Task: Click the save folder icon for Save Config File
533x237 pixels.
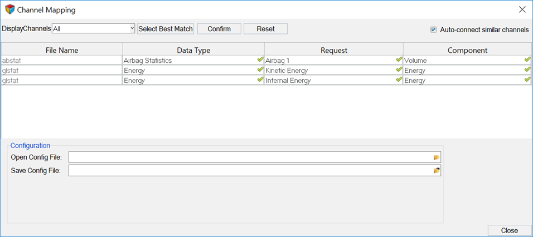Action: [437, 170]
